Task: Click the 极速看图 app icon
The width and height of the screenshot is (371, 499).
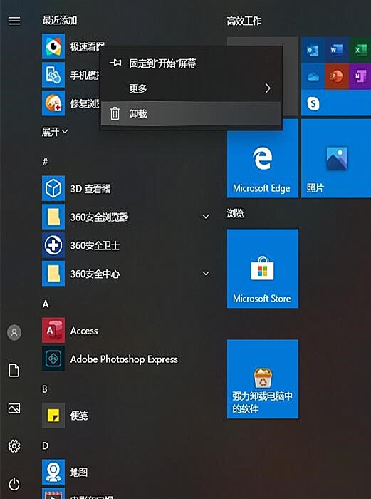Action: pos(53,46)
